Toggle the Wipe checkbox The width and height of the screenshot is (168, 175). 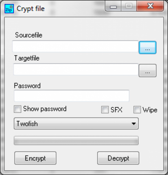tap(137, 110)
